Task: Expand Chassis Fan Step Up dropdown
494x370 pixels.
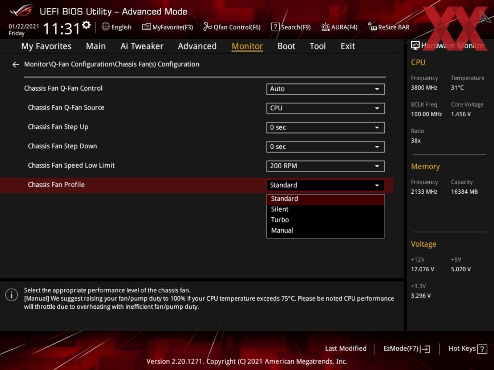Action: click(x=325, y=127)
